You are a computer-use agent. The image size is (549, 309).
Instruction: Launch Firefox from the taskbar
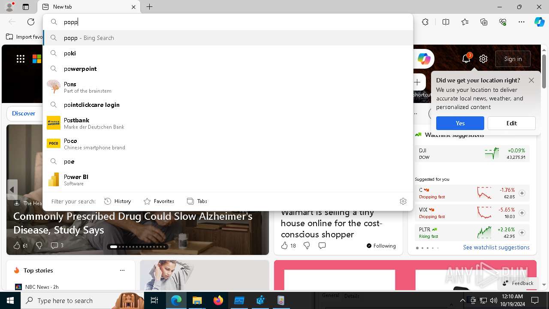pos(218,300)
